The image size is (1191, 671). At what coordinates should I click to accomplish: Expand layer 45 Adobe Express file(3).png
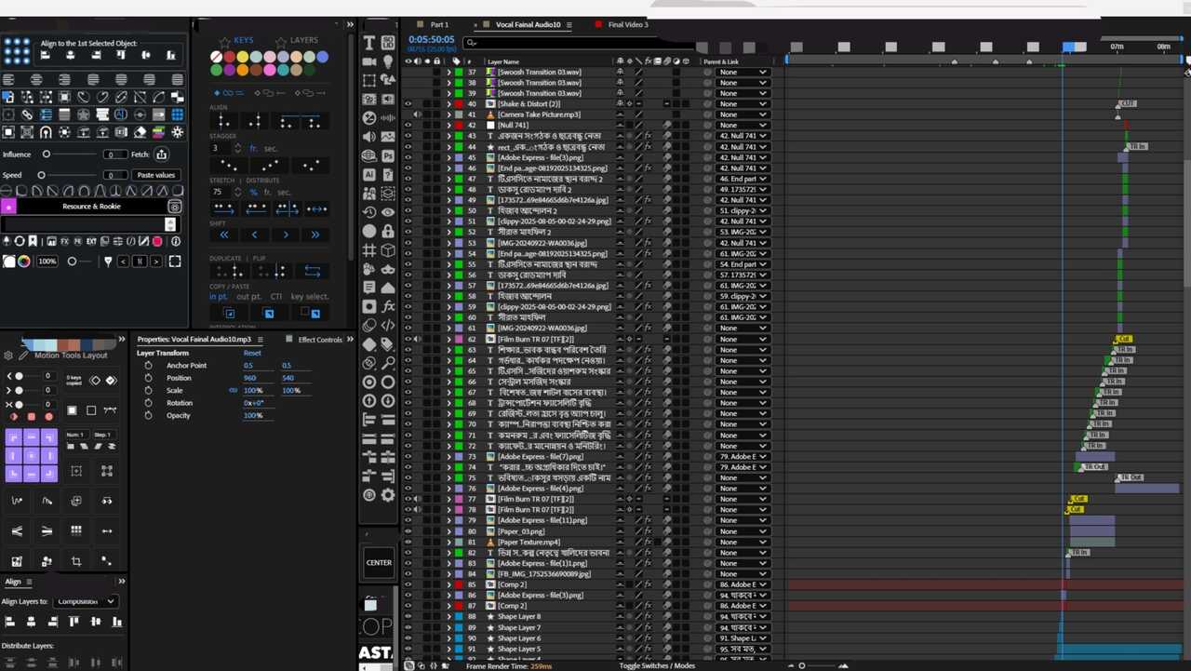(448, 157)
